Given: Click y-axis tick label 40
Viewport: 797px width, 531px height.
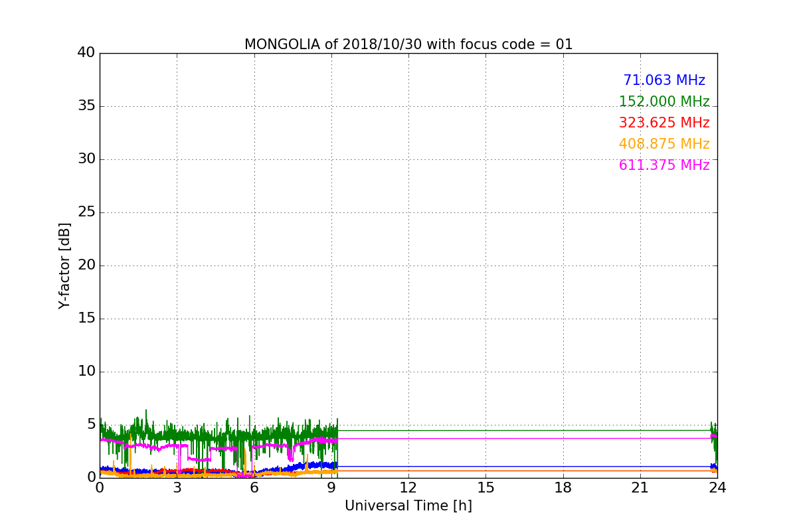Looking at the screenshot, I should (86, 52).
